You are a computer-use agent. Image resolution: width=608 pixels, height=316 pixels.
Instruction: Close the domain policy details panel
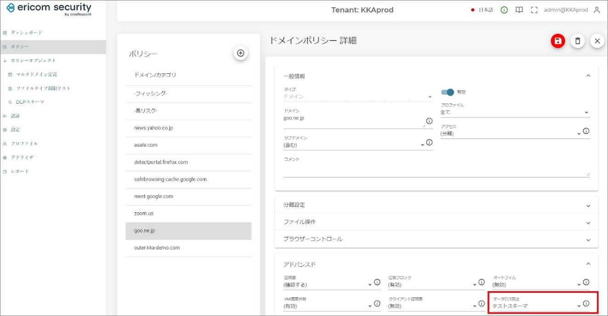(597, 41)
